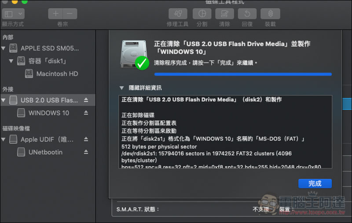Screen dimensions: 352x223
Task: Select the WINDOWS 10 volume
Action: [x=49, y=113]
